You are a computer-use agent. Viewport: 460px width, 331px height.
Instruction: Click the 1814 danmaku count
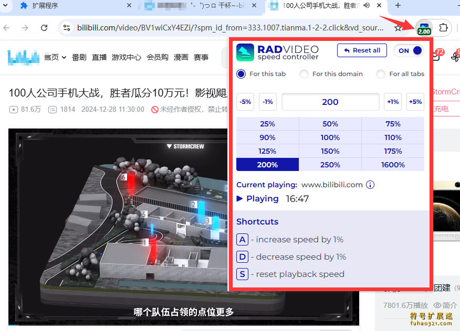tap(62, 109)
